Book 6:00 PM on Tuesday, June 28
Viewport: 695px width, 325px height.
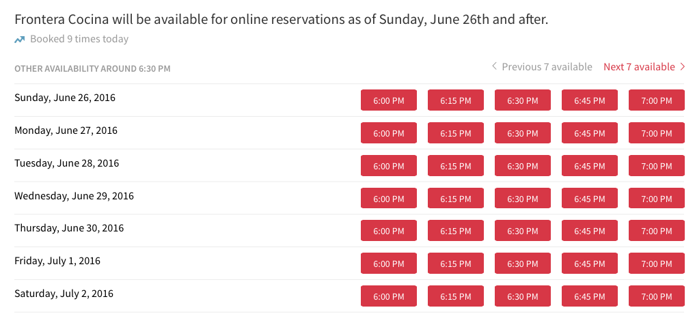pos(388,166)
